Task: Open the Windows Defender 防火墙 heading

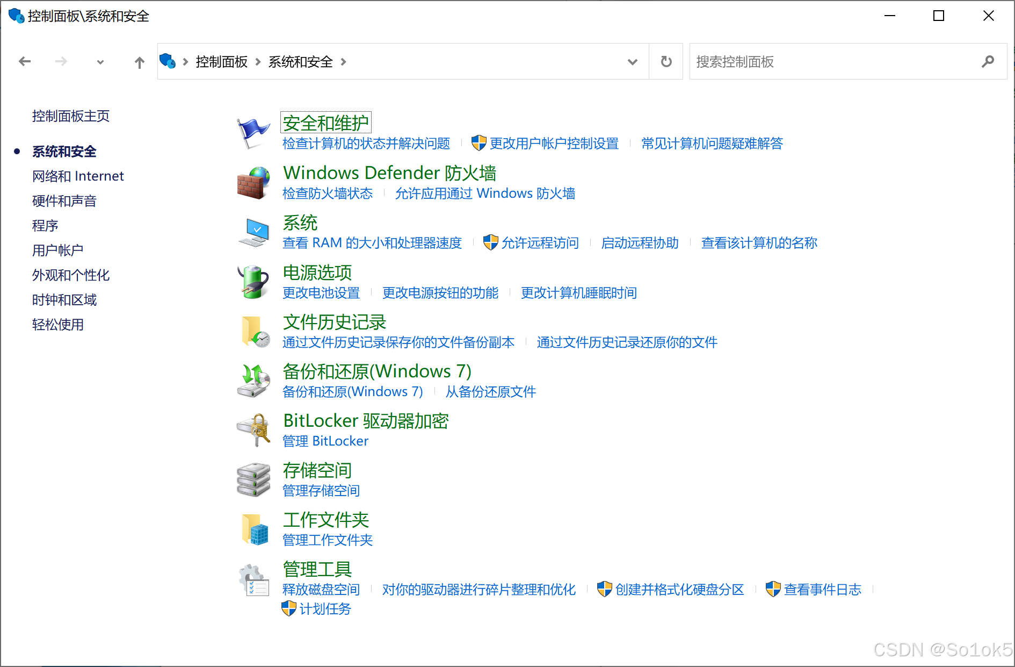Action: point(389,173)
